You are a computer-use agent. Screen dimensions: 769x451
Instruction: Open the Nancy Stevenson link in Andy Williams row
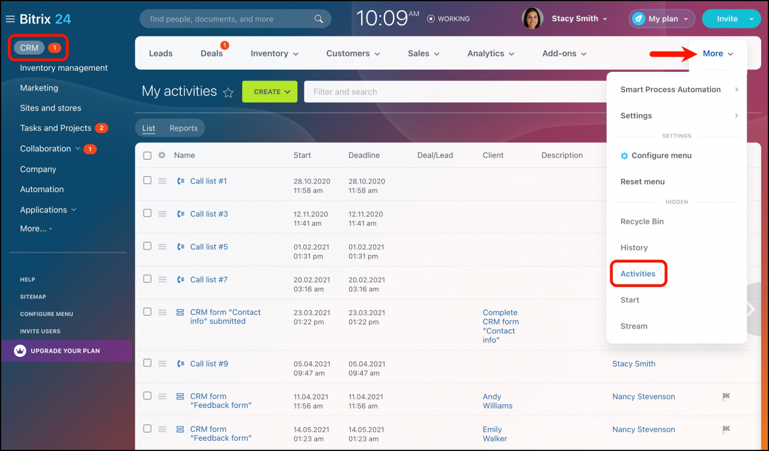[643, 396]
